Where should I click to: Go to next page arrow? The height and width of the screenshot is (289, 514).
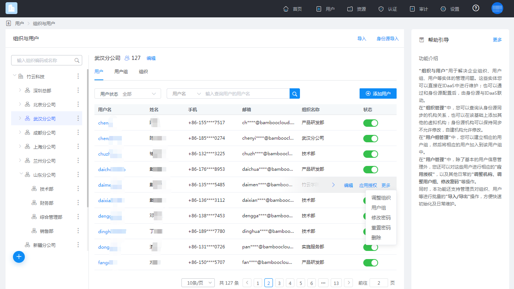348,283
